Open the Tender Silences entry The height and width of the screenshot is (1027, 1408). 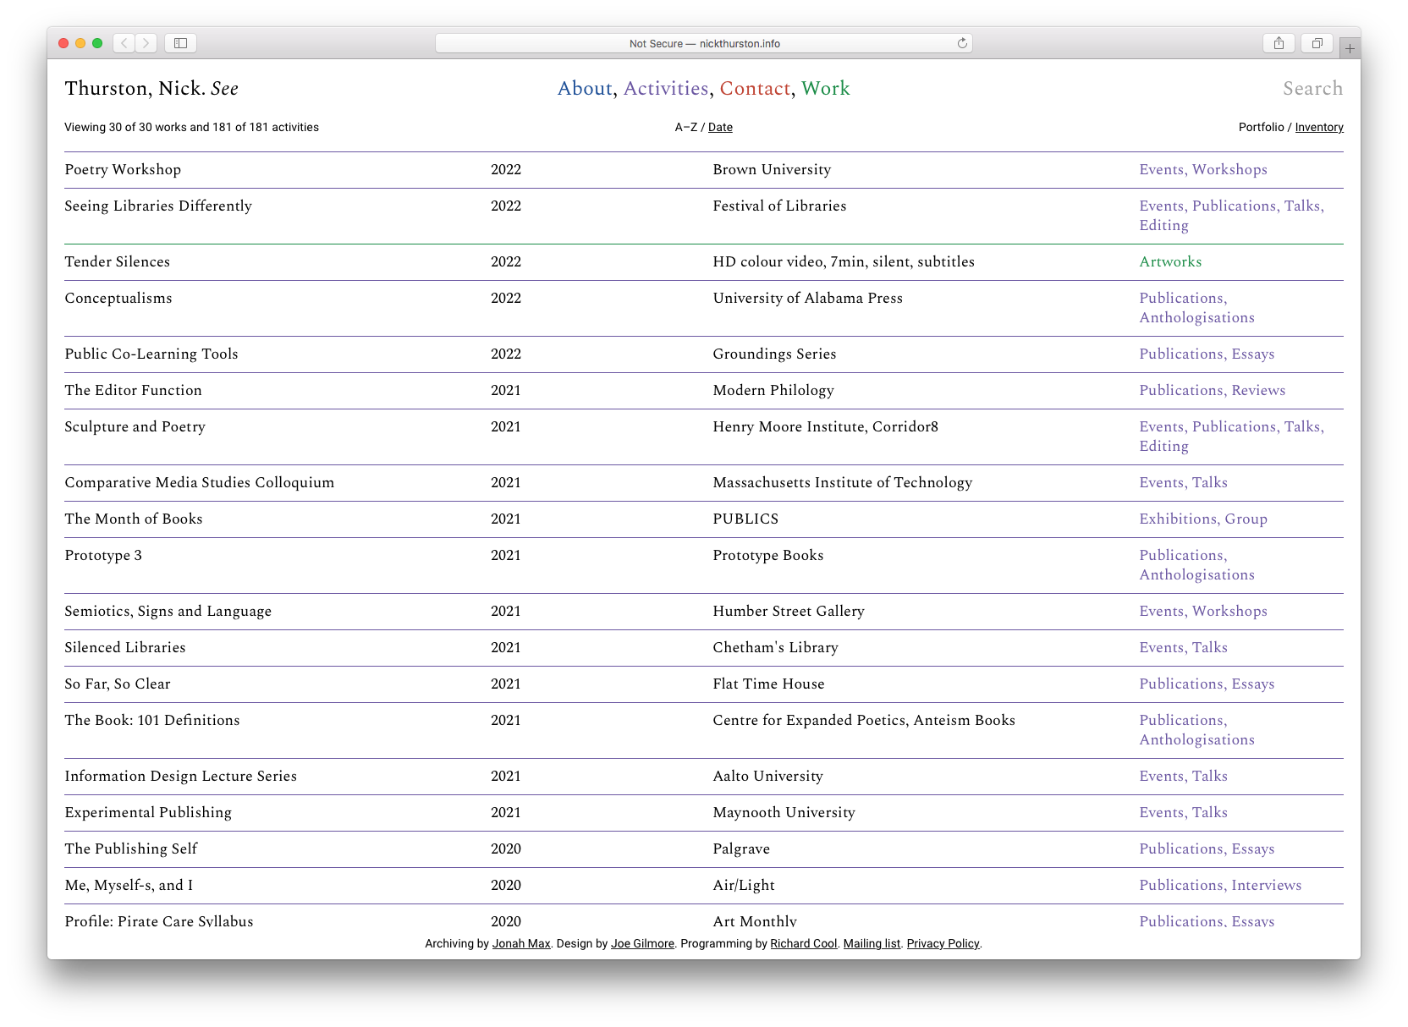(118, 262)
